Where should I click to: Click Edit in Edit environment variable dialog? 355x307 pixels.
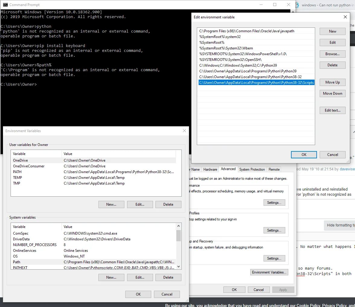click(332, 42)
